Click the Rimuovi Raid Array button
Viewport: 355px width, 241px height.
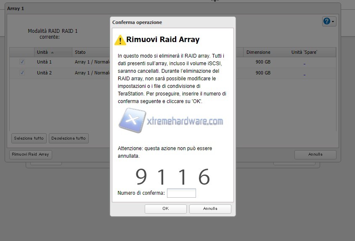tap(30, 154)
